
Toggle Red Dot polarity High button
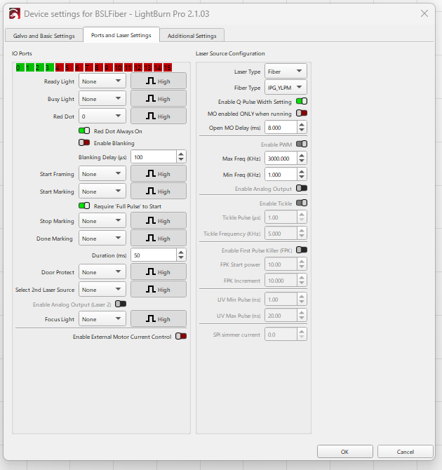click(159, 116)
